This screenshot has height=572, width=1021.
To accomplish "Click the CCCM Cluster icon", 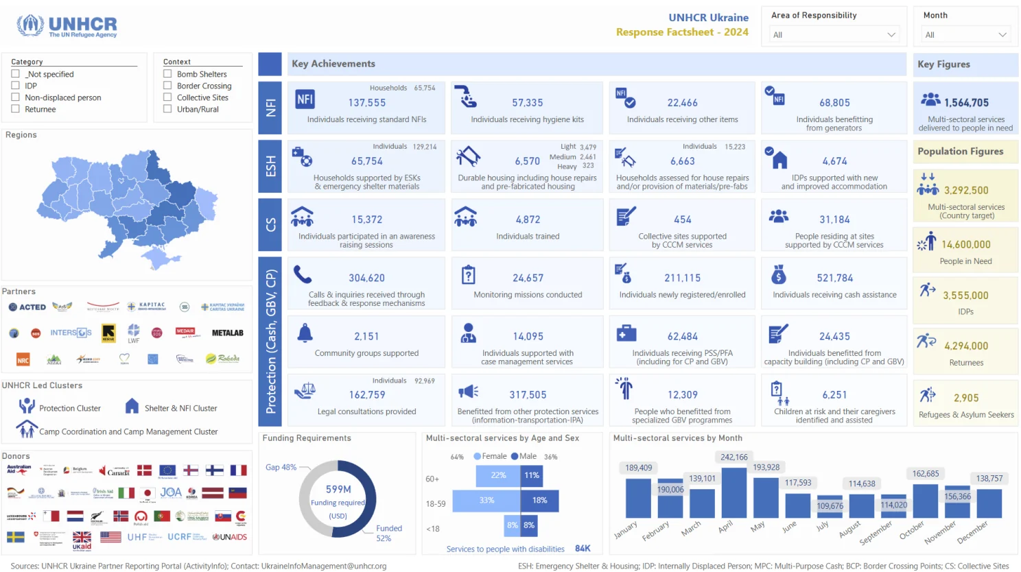I will coord(27,429).
